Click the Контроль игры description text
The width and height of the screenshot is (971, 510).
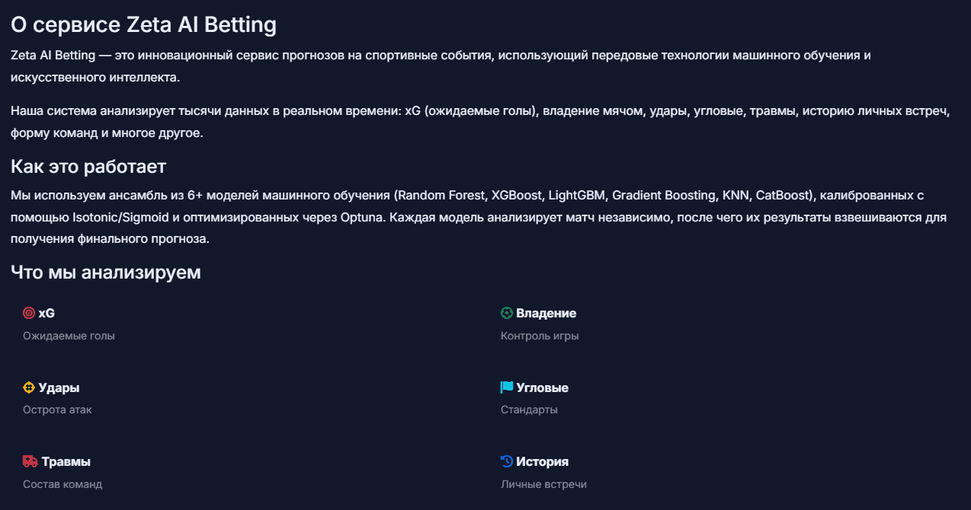pos(540,336)
